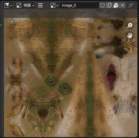Click the lizard head texture at bottom
139x138 pixels.
pos(43,112)
